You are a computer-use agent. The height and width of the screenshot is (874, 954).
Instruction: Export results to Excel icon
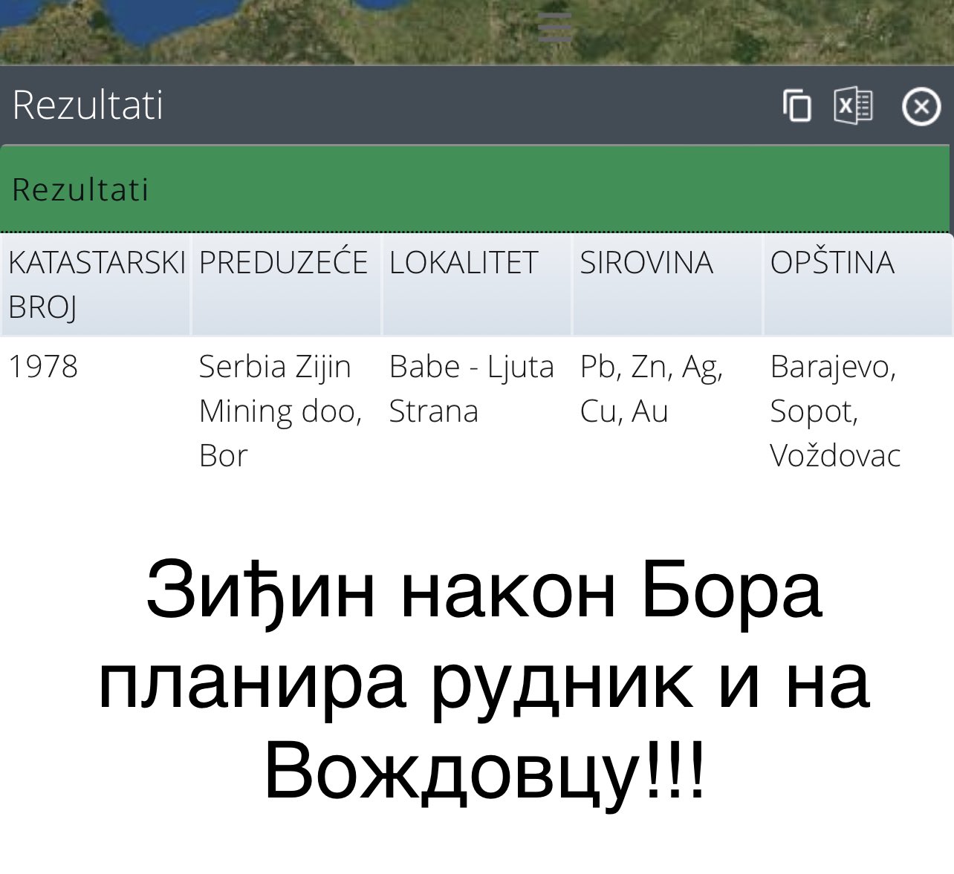(x=854, y=105)
